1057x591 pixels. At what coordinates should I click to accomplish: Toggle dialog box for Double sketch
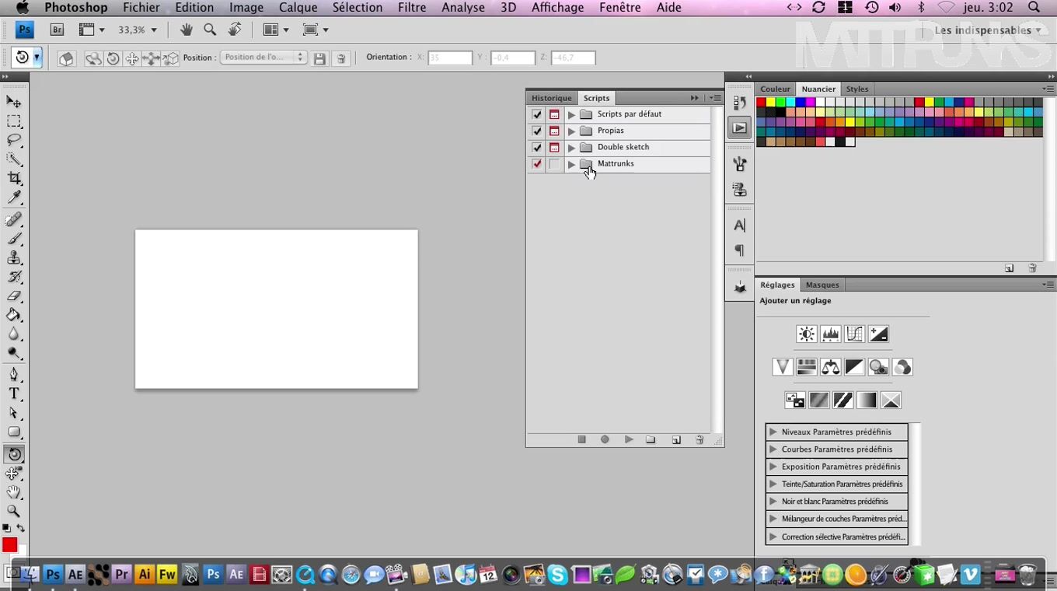click(x=554, y=148)
